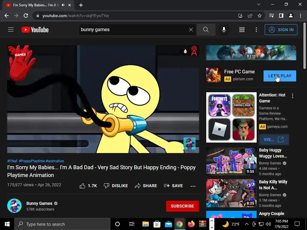Image resolution: width=307 pixels, height=230 pixels.
Task: Like the video with thumbs up
Action: 88,186
